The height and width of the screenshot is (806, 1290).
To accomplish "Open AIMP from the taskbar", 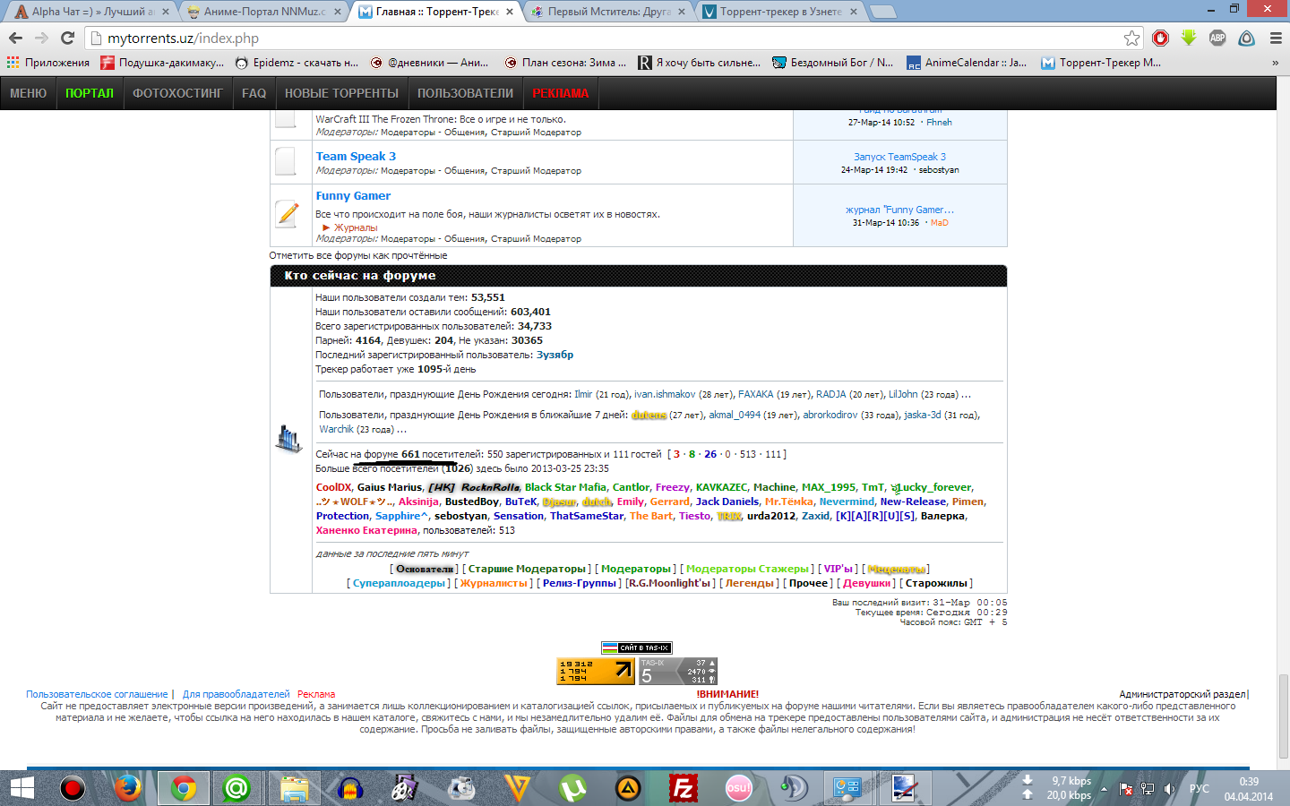I will click(x=629, y=788).
